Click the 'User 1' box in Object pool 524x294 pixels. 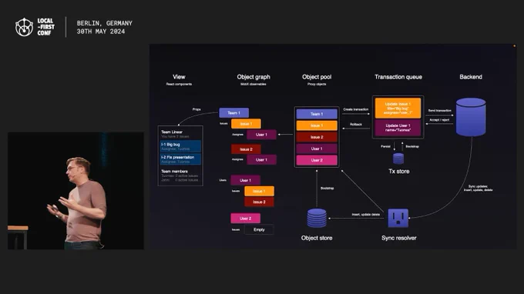[317, 149]
